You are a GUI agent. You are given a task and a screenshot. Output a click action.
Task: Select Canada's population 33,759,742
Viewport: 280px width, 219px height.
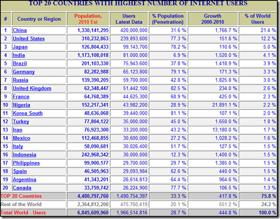(x=96, y=188)
